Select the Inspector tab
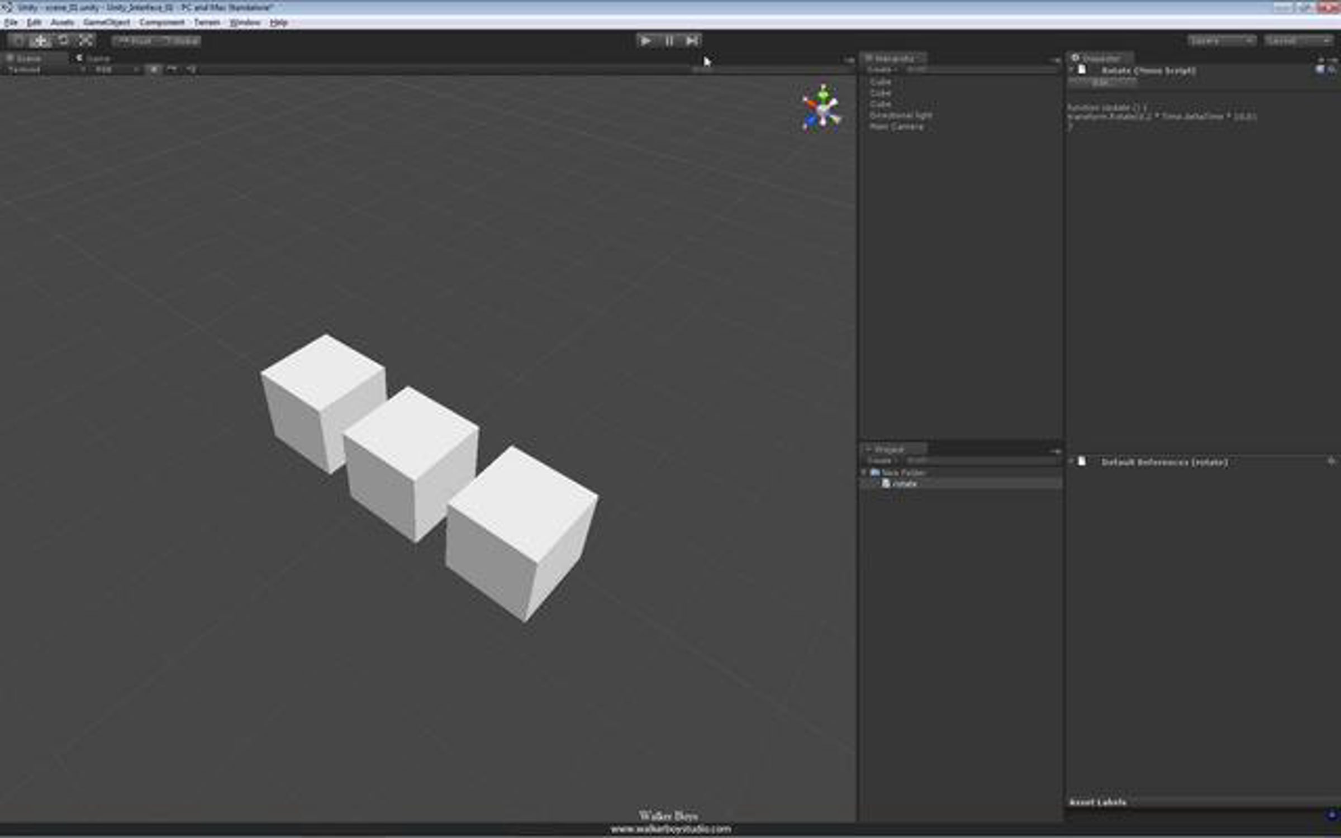The width and height of the screenshot is (1341, 838). [1100, 58]
